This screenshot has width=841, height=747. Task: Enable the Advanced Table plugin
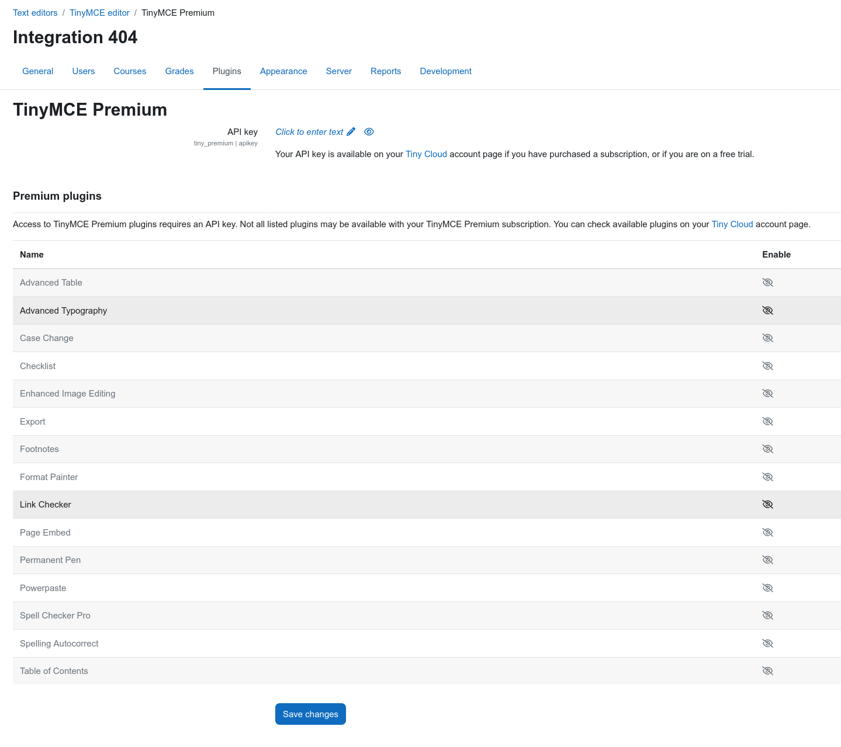(x=768, y=283)
